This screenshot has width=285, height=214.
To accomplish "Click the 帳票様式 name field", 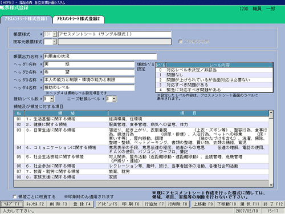I will (x=115, y=34).
